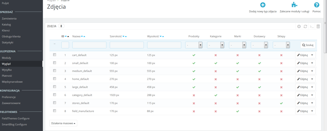Select checkbox for small_default row
The height and width of the screenshot is (131, 327).
pos(55,63)
